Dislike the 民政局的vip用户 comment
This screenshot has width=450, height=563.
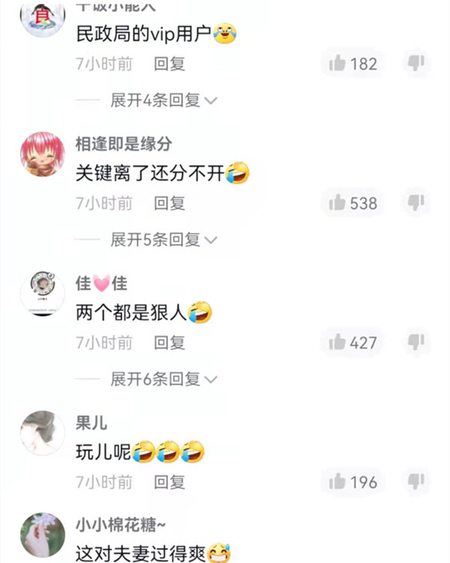[416, 63]
